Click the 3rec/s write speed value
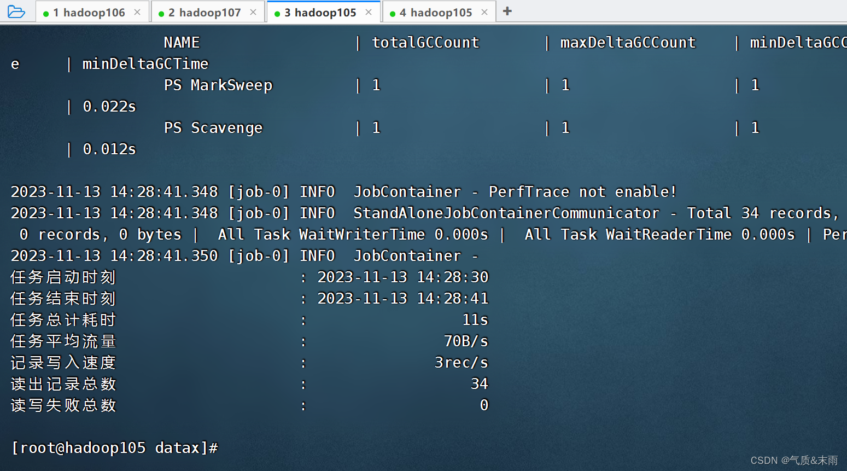Screen dimensions: 847x471 (x=461, y=363)
